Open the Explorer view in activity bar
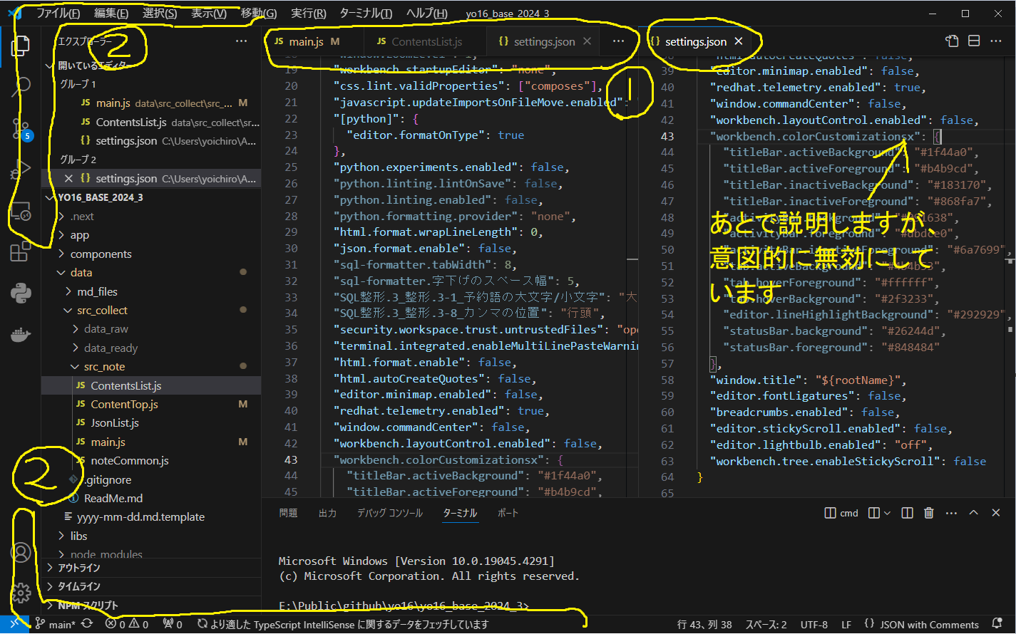Screen dimensions: 1016x634 [21, 45]
